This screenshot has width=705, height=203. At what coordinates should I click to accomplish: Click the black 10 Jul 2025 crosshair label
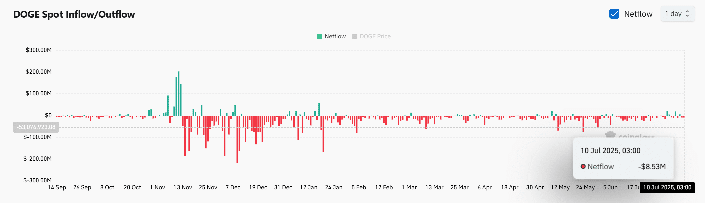[667, 187]
